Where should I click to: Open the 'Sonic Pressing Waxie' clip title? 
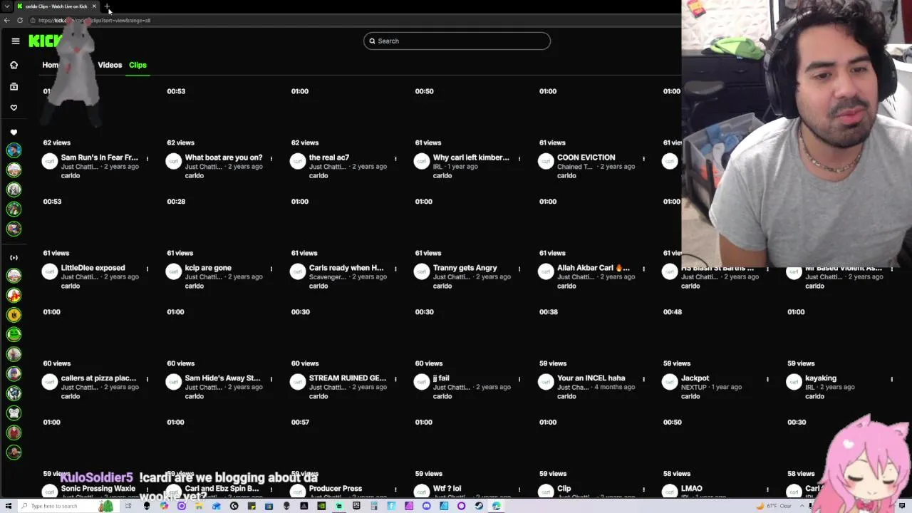tap(98, 489)
